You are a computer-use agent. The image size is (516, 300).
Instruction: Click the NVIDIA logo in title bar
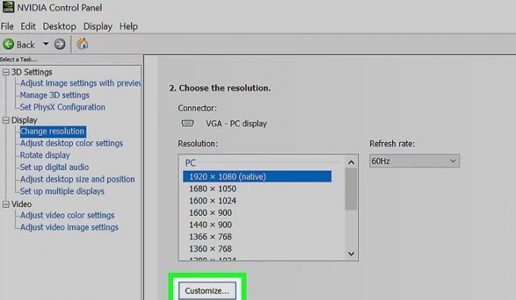tap(8, 7)
